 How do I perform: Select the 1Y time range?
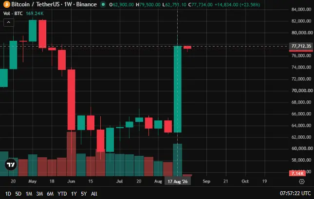click(74, 194)
